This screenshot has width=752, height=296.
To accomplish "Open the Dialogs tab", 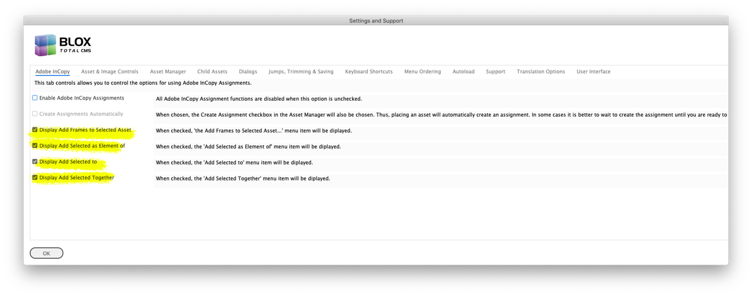I will (248, 72).
